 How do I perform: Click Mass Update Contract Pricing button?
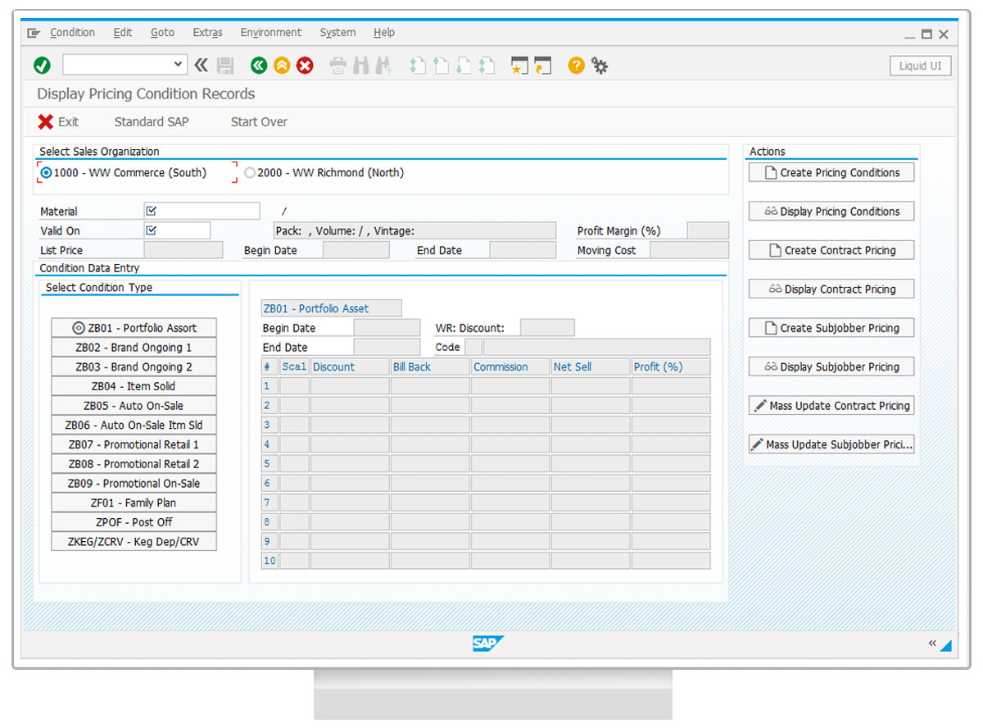(831, 406)
